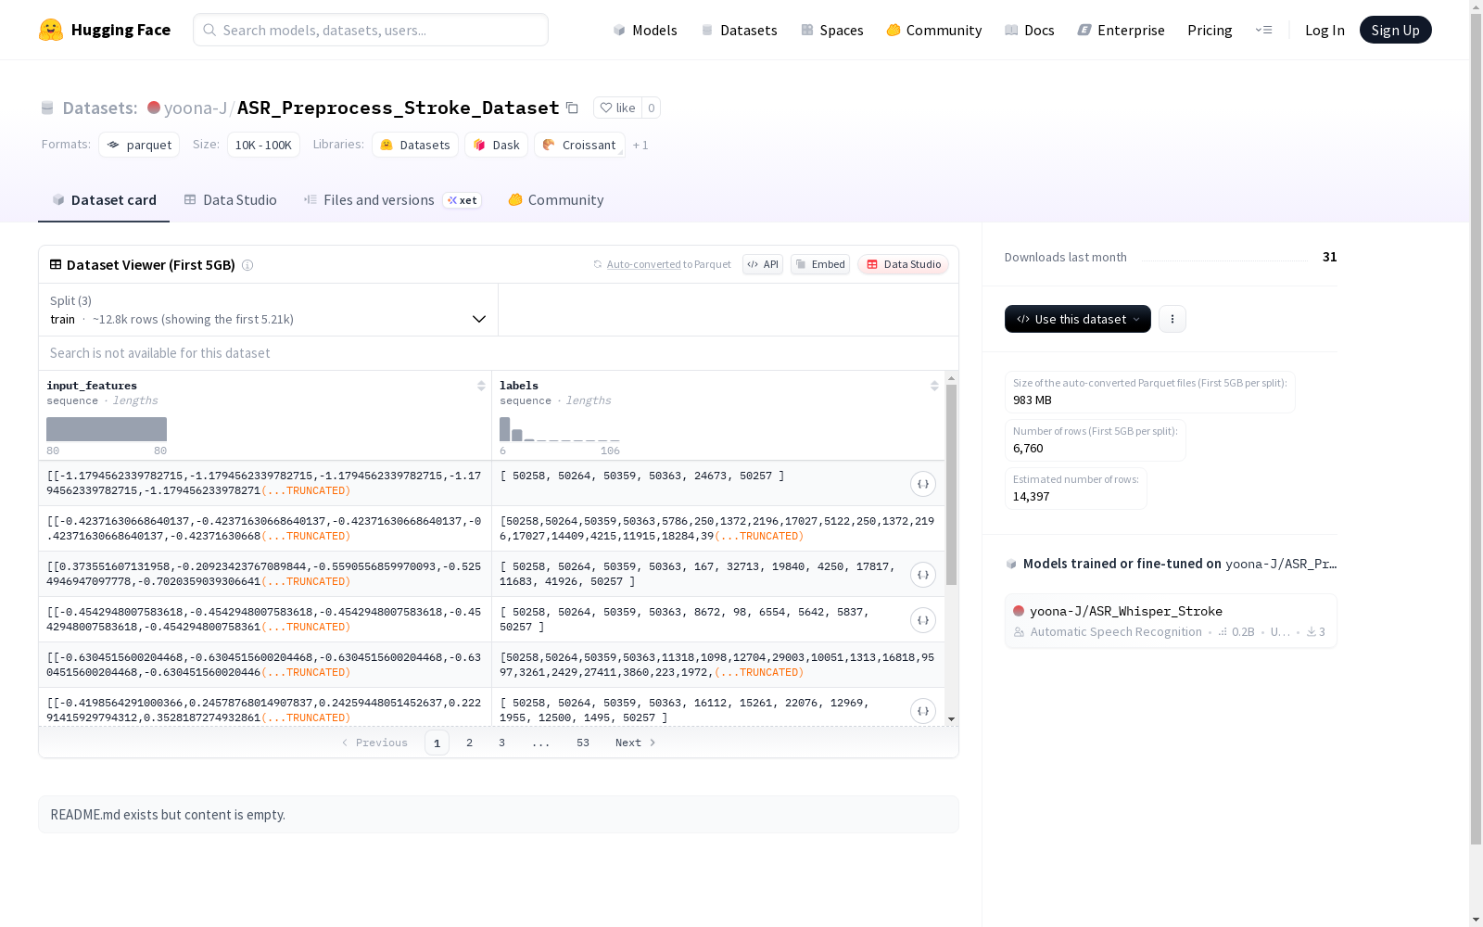Click the Sign Up button
Viewport: 1483px width, 927px height.
[x=1395, y=30]
